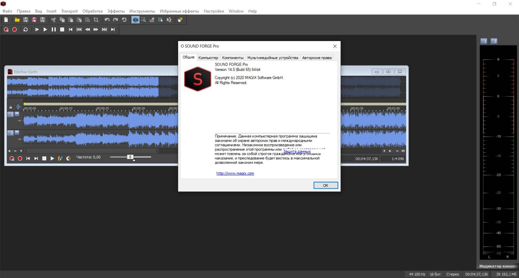The height and width of the screenshot is (278, 519).
Task: Click the minus zoom button under the waveform's left side
Action: [x=15, y=151]
